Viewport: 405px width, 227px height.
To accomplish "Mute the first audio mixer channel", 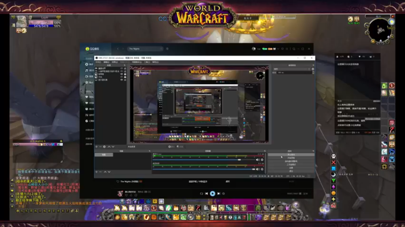I will [x=258, y=160].
